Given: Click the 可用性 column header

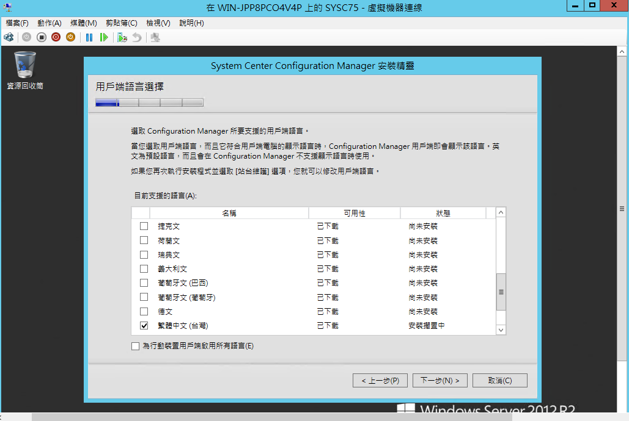Looking at the screenshot, I should click(355, 213).
